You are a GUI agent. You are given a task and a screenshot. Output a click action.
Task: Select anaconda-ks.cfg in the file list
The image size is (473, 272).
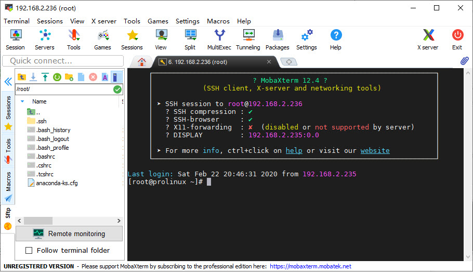56,183
